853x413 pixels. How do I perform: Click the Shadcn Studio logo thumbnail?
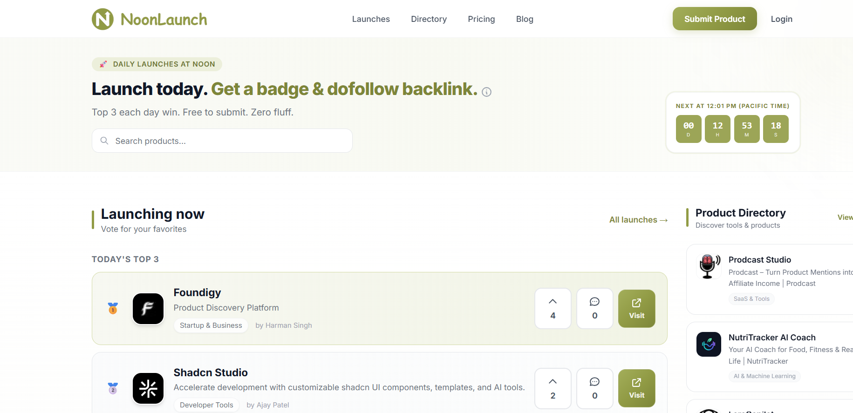pyautogui.click(x=148, y=388)
